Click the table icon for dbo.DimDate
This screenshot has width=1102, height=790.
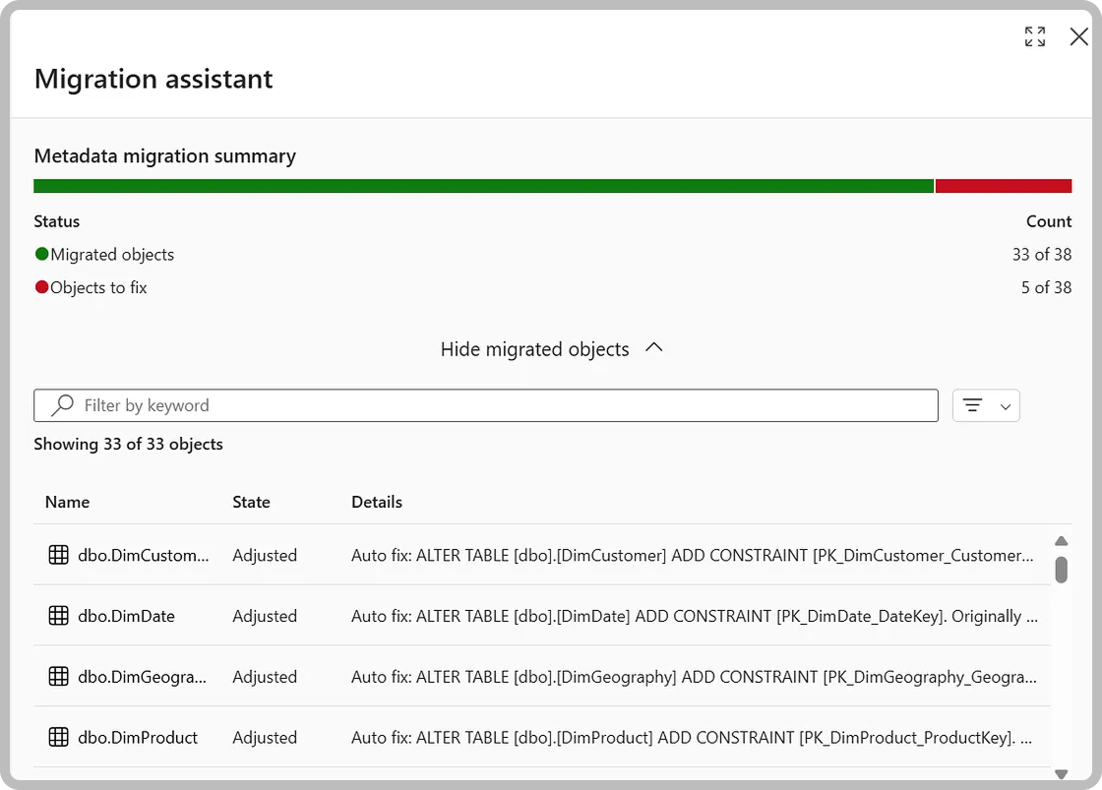click(58, 616)
